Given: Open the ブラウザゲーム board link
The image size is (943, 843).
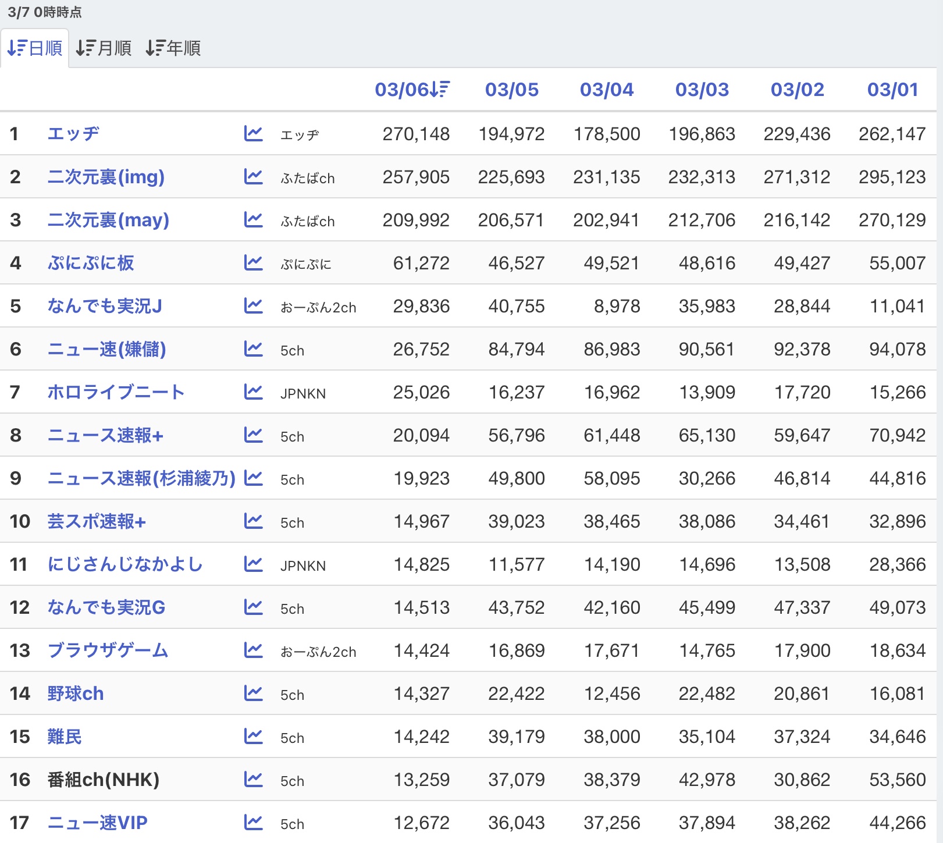Looking at the screenshot, I should [108, 650].
